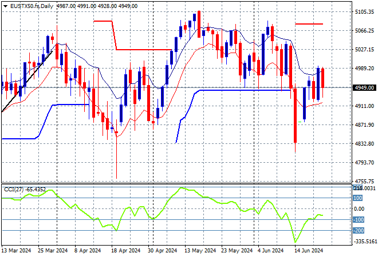Select the CCI minimum label -335.5161
Viewport: 378px width, 257px height.
[x=365, y=241]
